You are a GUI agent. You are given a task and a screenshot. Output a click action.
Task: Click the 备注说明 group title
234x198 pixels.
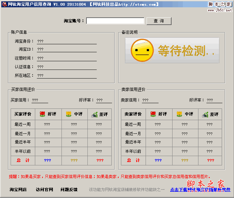(130, 32)
